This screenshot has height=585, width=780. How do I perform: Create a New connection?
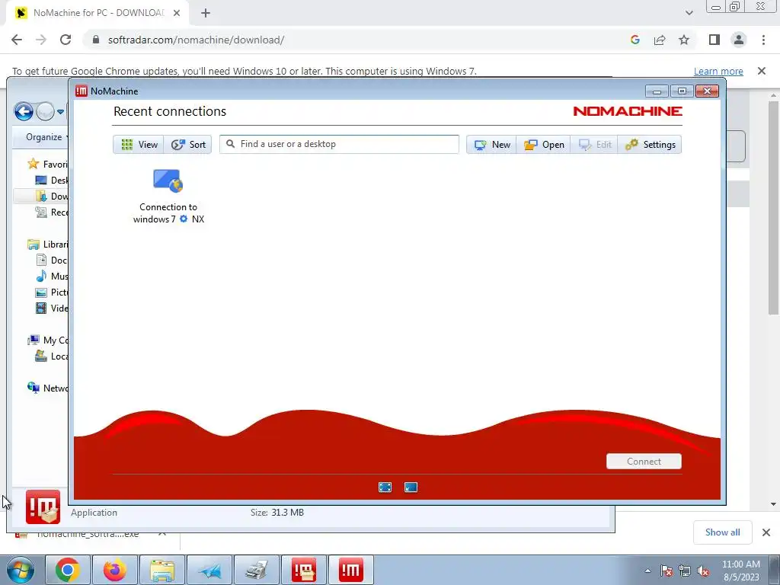click(491, 144)
